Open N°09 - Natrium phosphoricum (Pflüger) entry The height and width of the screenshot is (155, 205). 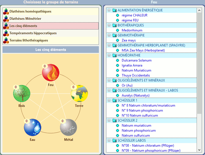(151, 151)
